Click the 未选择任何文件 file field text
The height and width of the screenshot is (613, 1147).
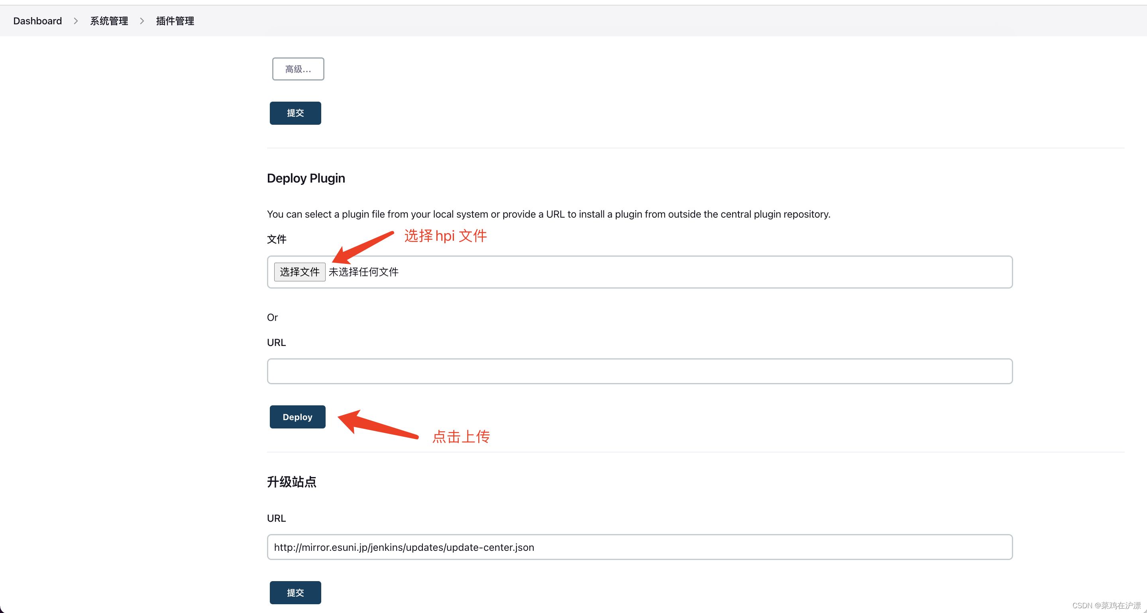coord(363,272)
